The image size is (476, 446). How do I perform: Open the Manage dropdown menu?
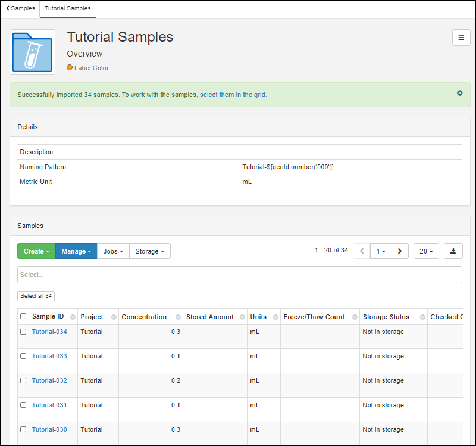click(76, 251)
